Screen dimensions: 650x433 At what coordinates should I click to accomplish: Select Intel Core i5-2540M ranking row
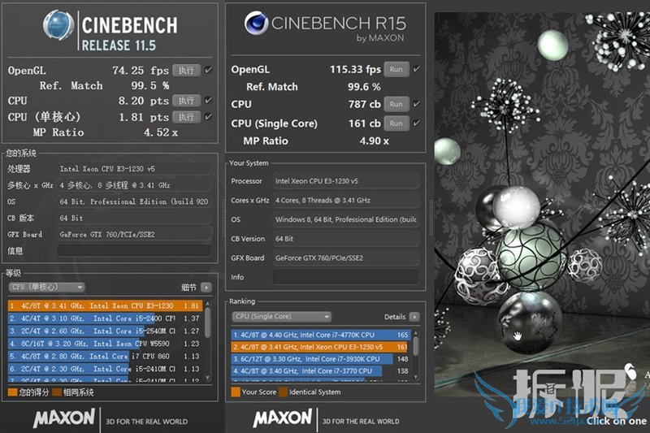tap(105, 331)
